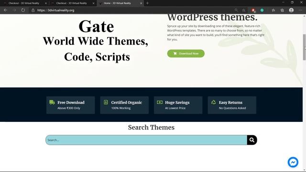Click the 'No Questions Asked' text
Viewport: 306px width, 172px height.
[232, 108]
